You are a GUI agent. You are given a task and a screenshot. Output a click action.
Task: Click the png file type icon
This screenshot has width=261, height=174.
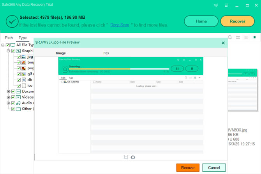24,68
